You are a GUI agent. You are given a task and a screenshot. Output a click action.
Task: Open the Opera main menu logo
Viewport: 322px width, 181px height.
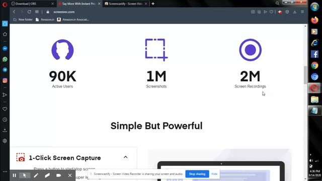click(5, 4)
